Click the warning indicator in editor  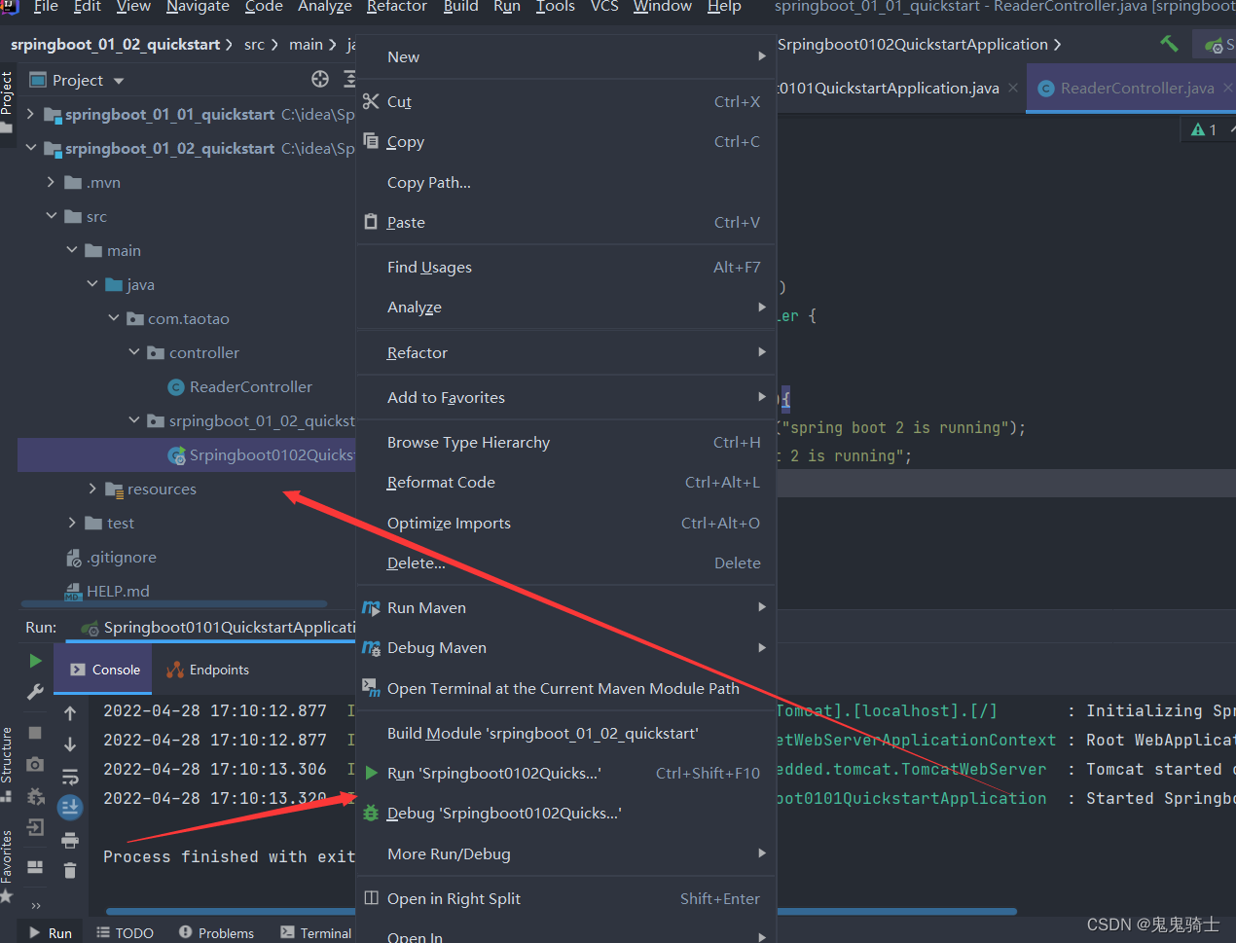(1205, 129)
